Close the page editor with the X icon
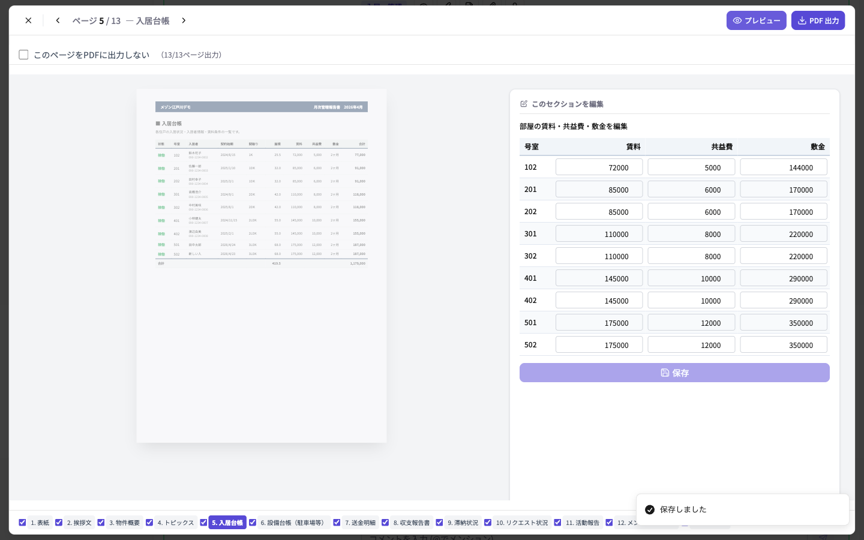Viewport: 864px width, 540px height. click(x=28, y=20)
